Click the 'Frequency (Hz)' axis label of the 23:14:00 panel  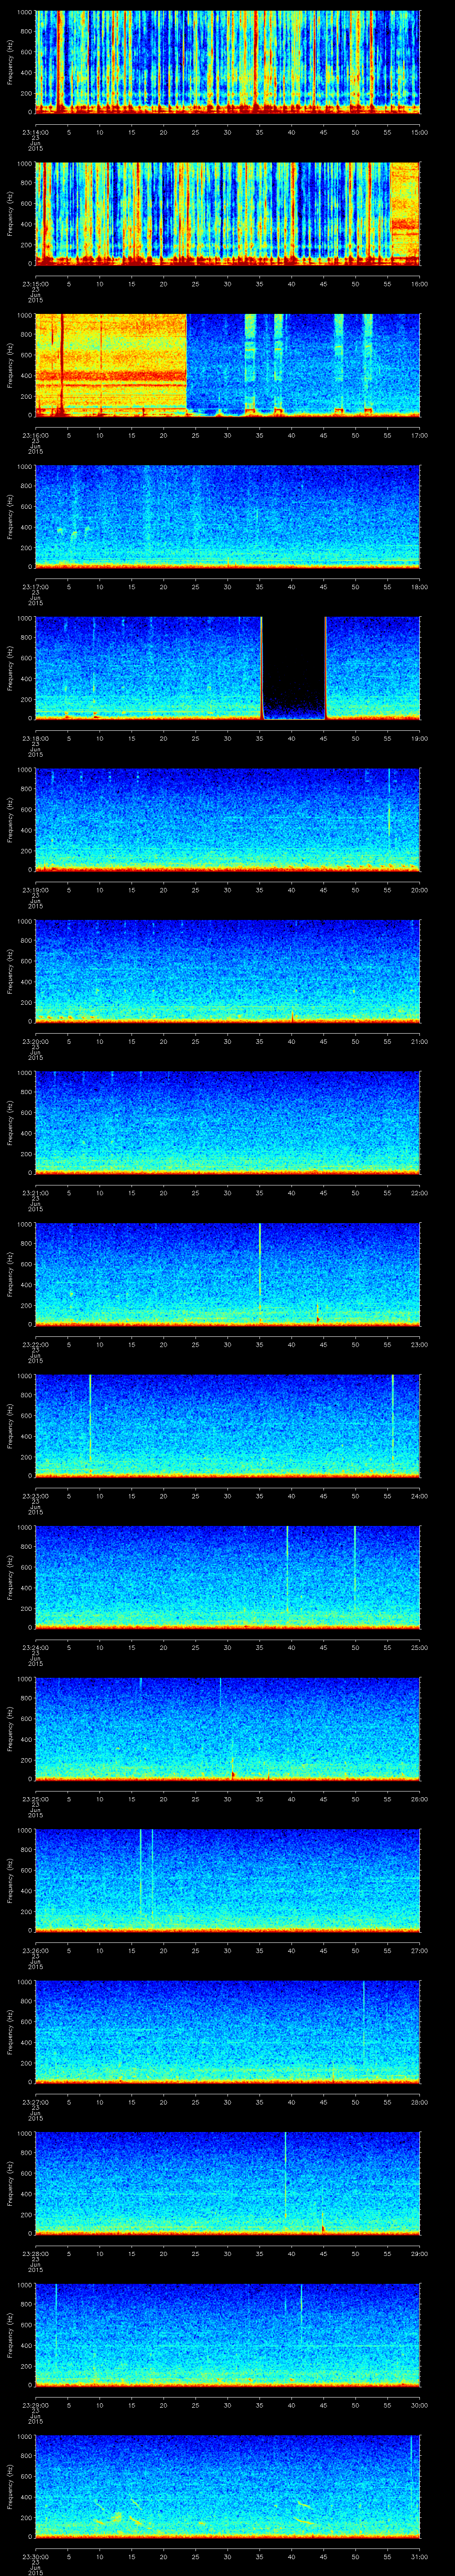pos(10,62)
